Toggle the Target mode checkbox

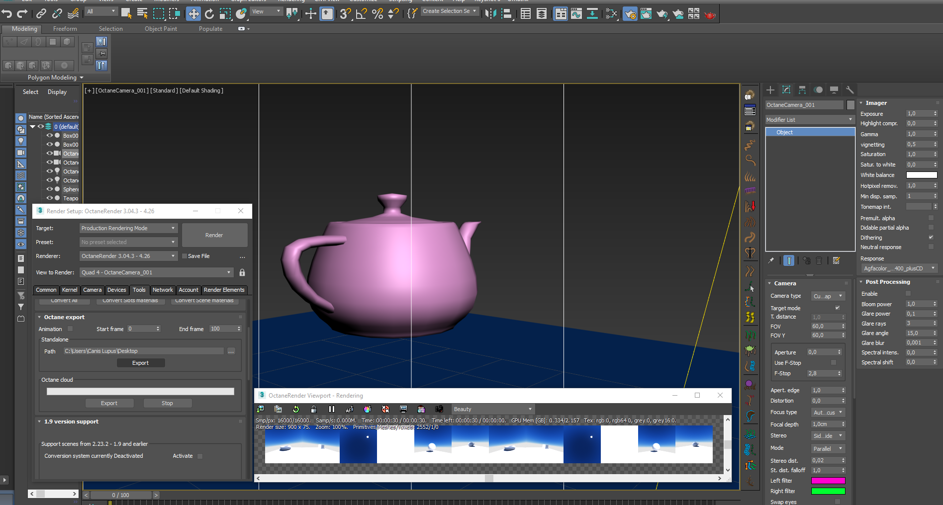pos(838,308)
